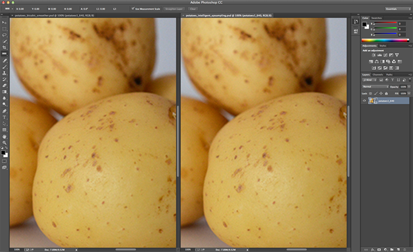Open the History panel icon
This screenshot has height=252, width=413.
(x=356, y=22)
